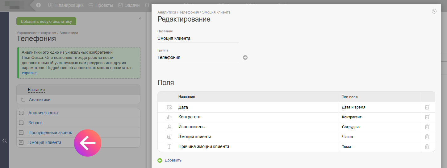The height and width of the screenshot is (168, 447).
Task: Remove the Исполнитель field via trash icon
Action: point(427,127)
